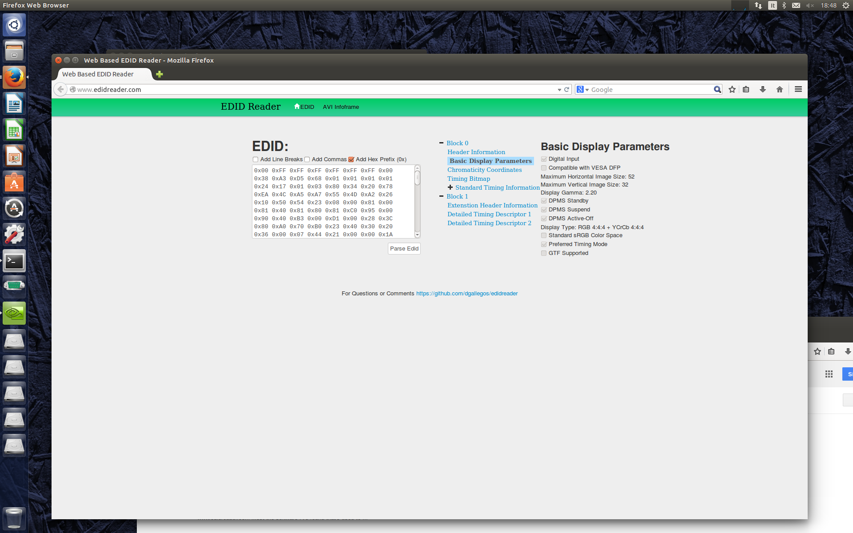Screen dimensions: 853x533
Task: Open EDID menu item in green navbar
Action: (304, 107)
